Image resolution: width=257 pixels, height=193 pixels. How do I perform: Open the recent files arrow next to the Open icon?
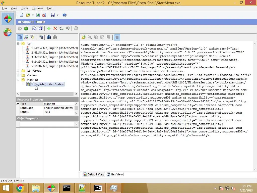[33, 15]
